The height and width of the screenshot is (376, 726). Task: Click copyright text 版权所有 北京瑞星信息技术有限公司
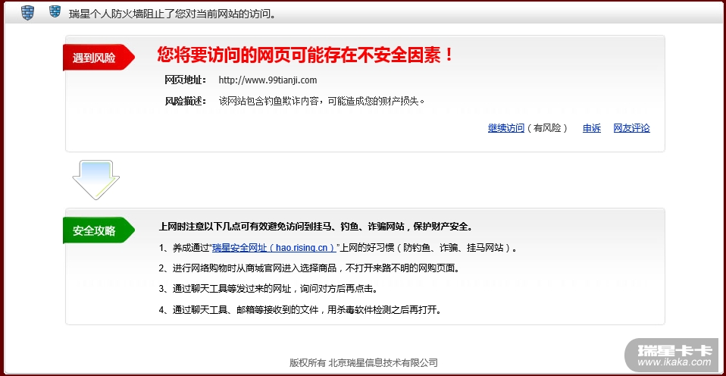point(364,362)
